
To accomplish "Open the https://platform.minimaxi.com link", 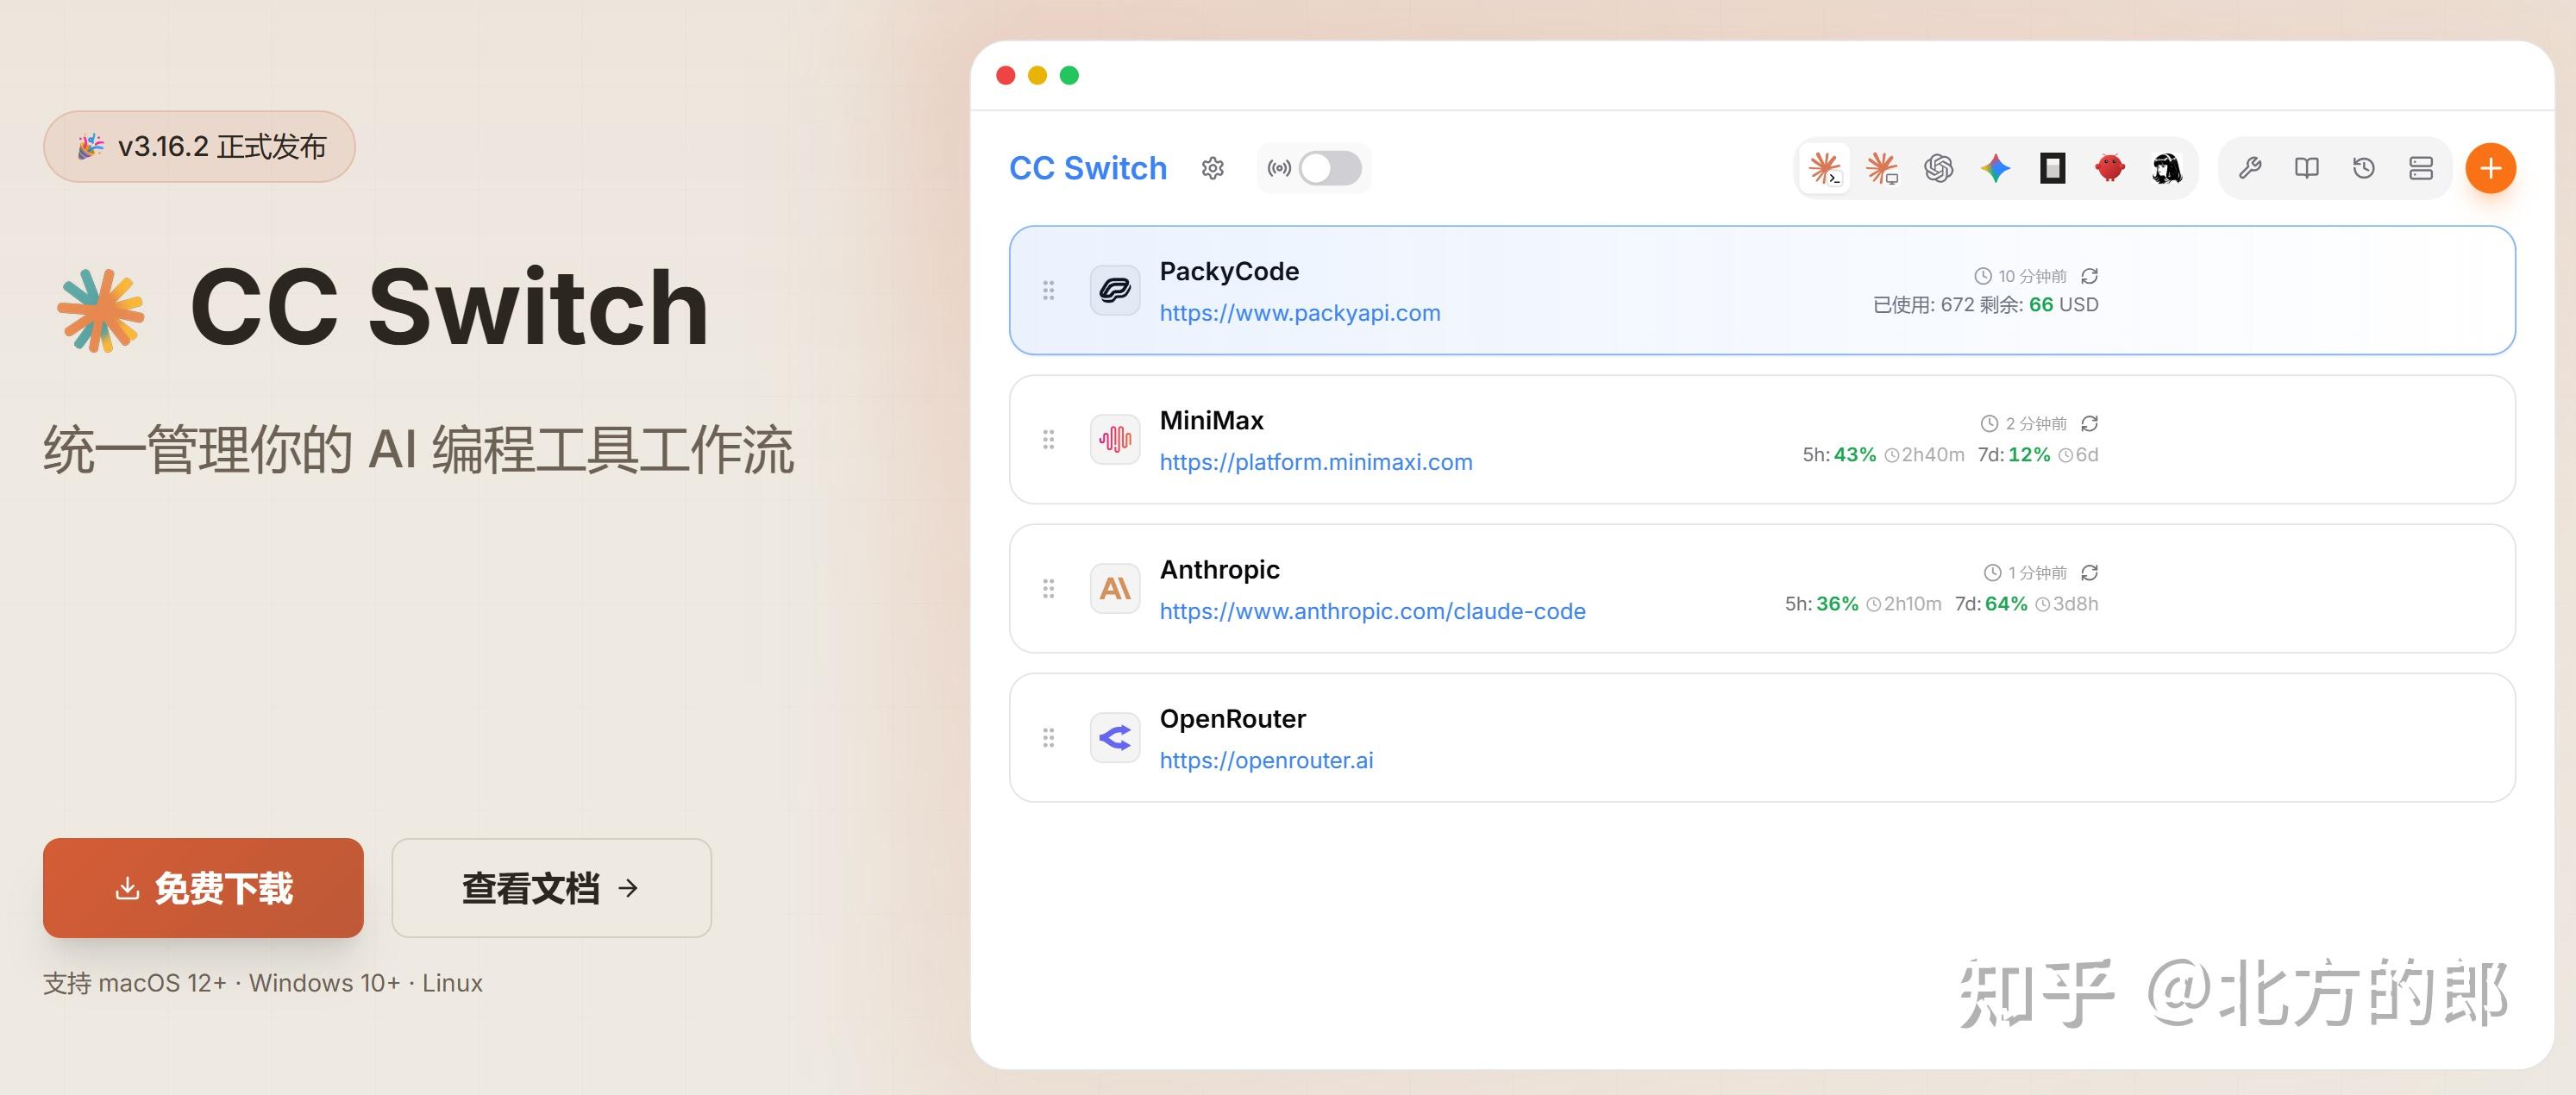I will pos(1316,462).
